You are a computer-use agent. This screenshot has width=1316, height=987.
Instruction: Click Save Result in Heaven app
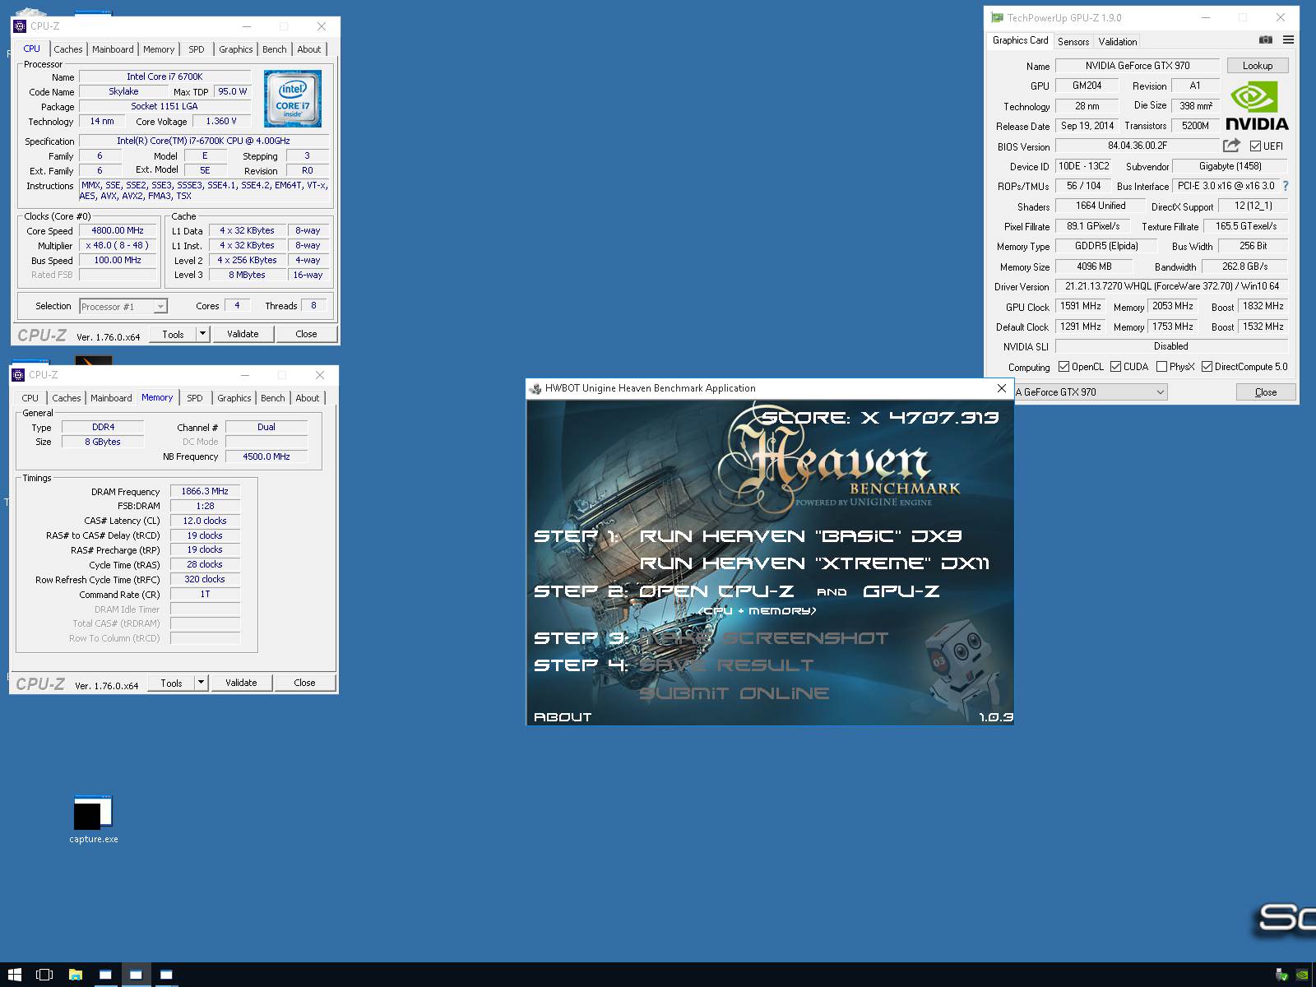tap(726, 665)
